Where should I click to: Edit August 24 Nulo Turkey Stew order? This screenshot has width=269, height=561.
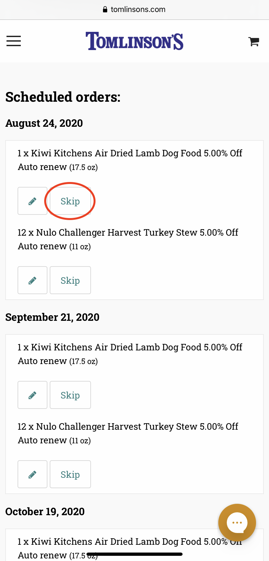pyautogui.click(x=32, y=280)
